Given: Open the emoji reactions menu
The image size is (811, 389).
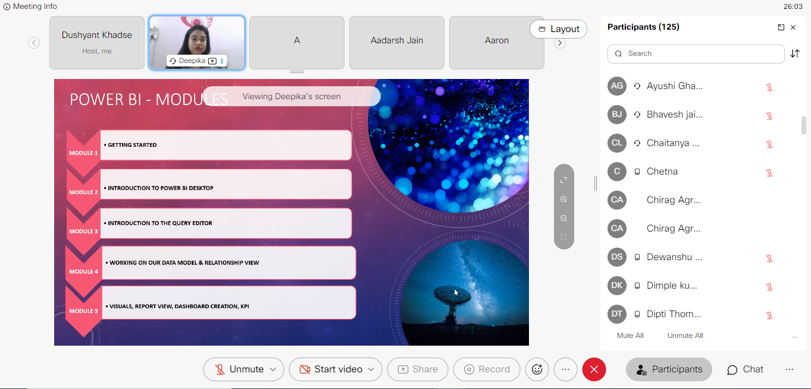Looking at the screenshot, I should click(x=537, y=369).
